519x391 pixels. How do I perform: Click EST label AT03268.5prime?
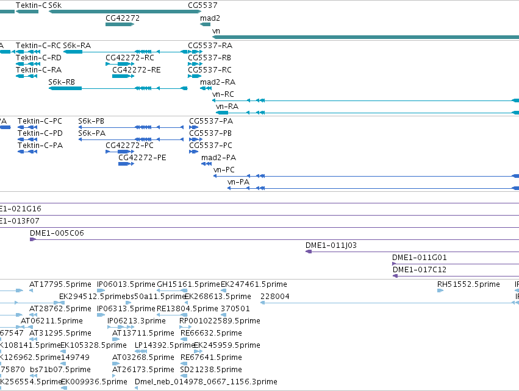[143, 358]
